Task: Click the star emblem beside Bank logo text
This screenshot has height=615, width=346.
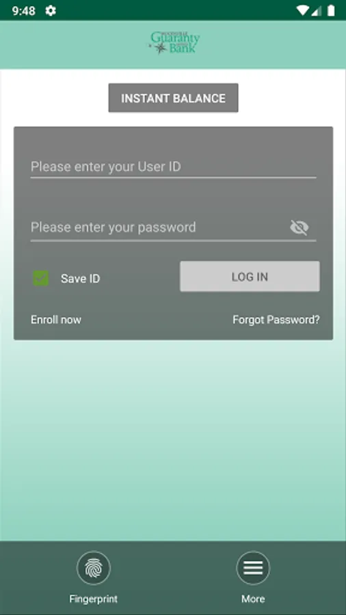Action: (x=159, y=48)
